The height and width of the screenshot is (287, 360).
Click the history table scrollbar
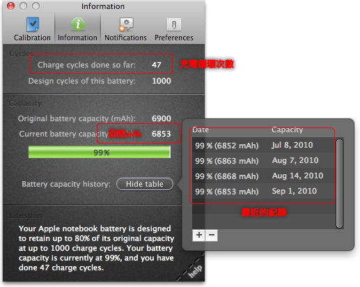click(339, 183)
